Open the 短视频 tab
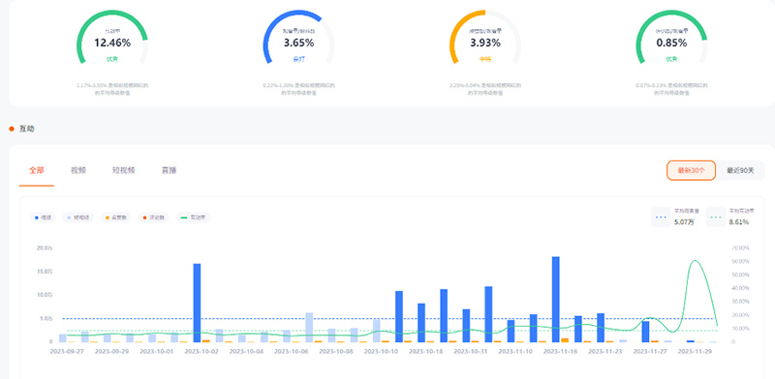The height and width of the screenshot is (379, 775). pyautogui.click(x=124, y=171)
